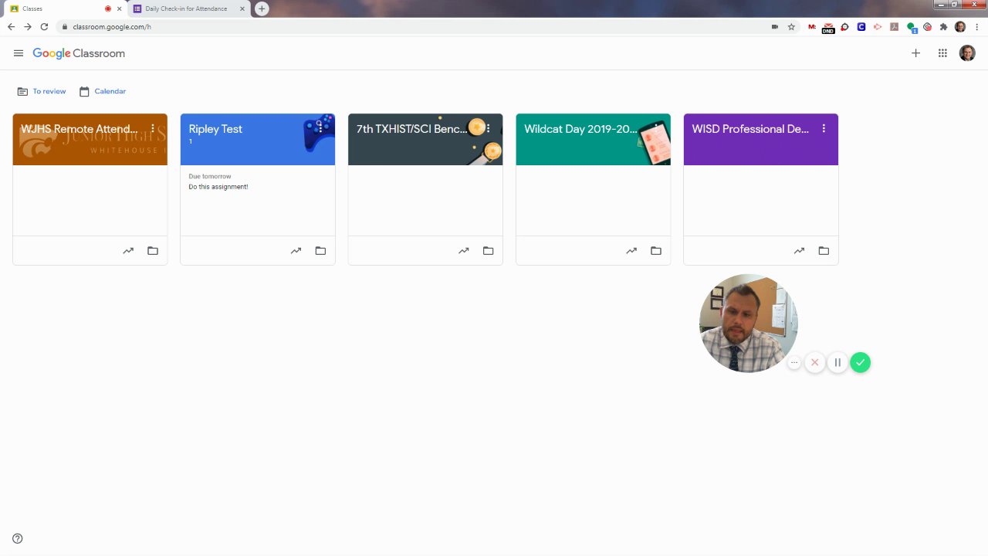Open gradebook for Wildcat Day class

(631, 250)
